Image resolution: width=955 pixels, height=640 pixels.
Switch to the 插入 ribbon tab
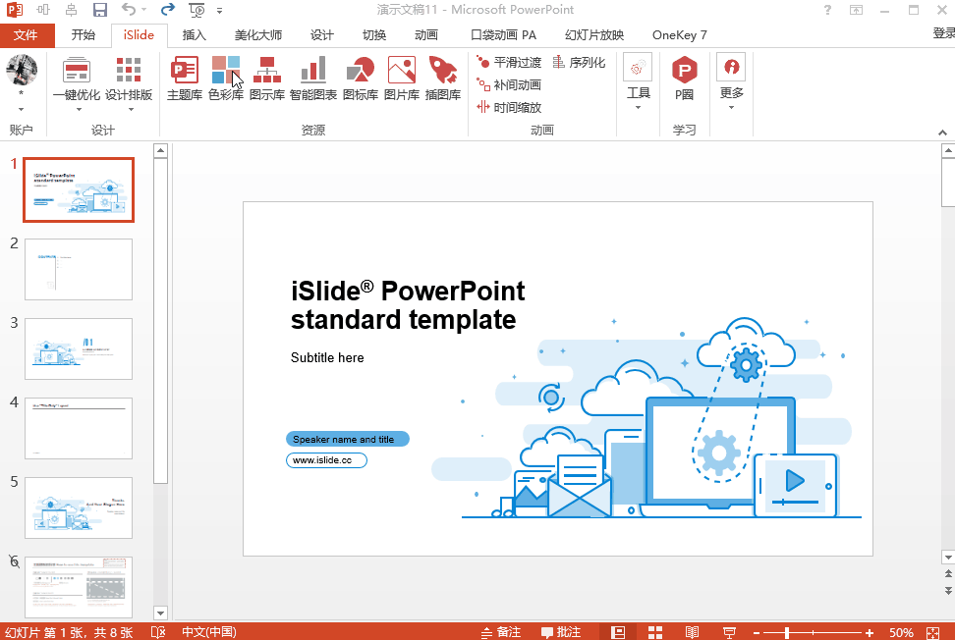click(x=195, y=35)
